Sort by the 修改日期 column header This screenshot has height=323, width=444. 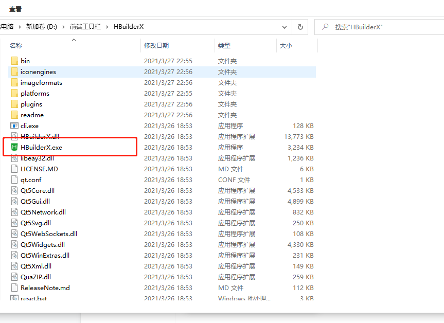(156, 46)
